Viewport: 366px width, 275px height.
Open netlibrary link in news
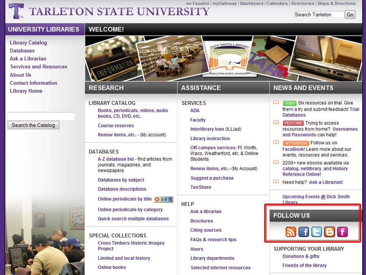pyautogui.click(x=311, y=168)
